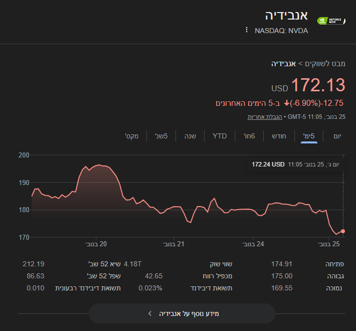The width and height of the screenshot is (356, 331).
Task: Click מידע נוסף על אנבידיה button
Action: [x=182, y=313]
